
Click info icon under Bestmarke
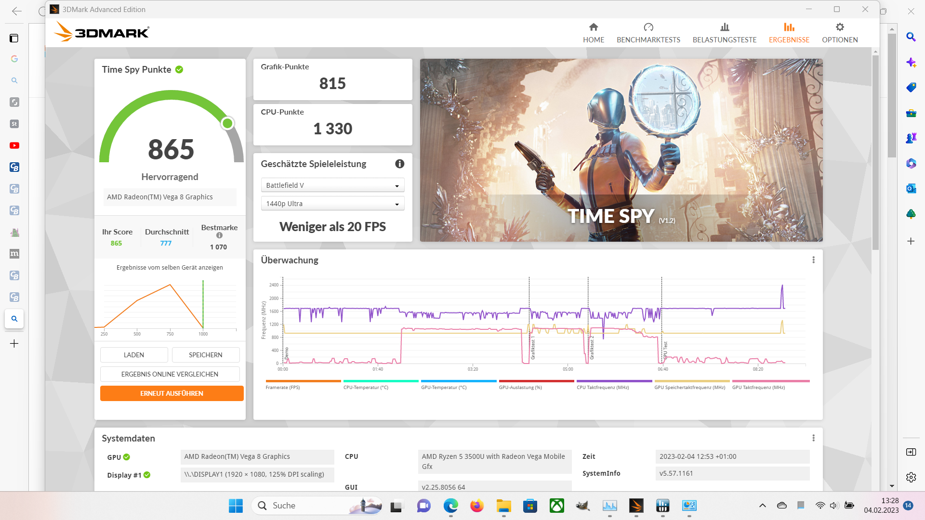(x=219, y=235)
